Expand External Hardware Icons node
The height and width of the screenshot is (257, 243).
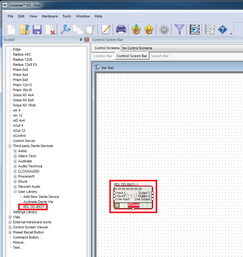[x=10, y=222]
